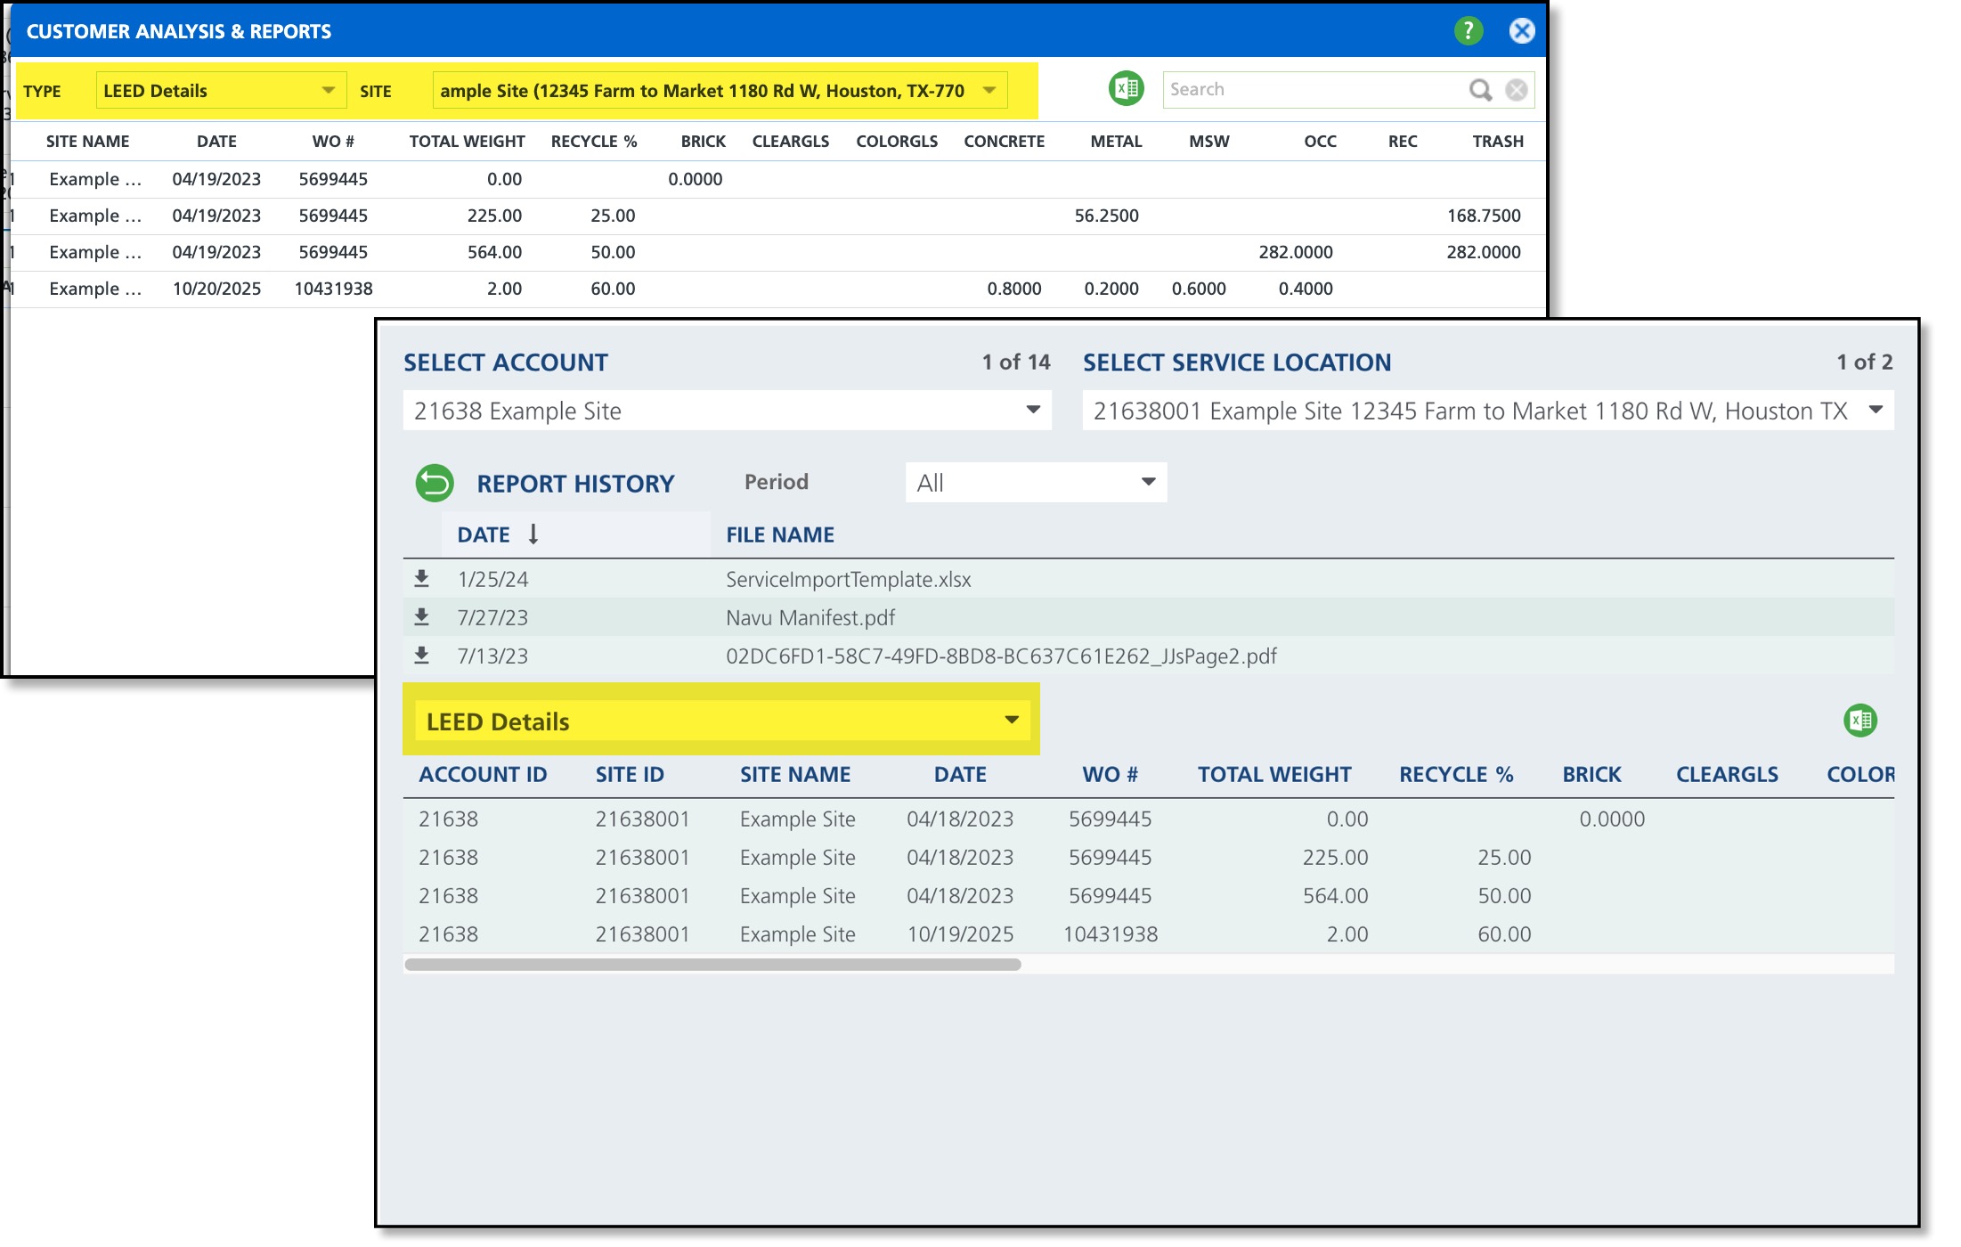
Task: Download the Navu Manifest.pdf file icon
Action: [422, 617]
